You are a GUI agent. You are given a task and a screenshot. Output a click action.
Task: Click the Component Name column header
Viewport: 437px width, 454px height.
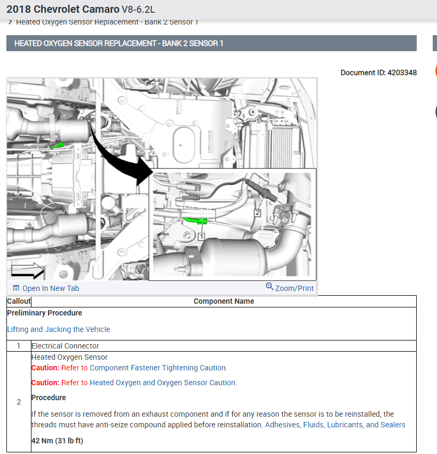click(224, 302)
